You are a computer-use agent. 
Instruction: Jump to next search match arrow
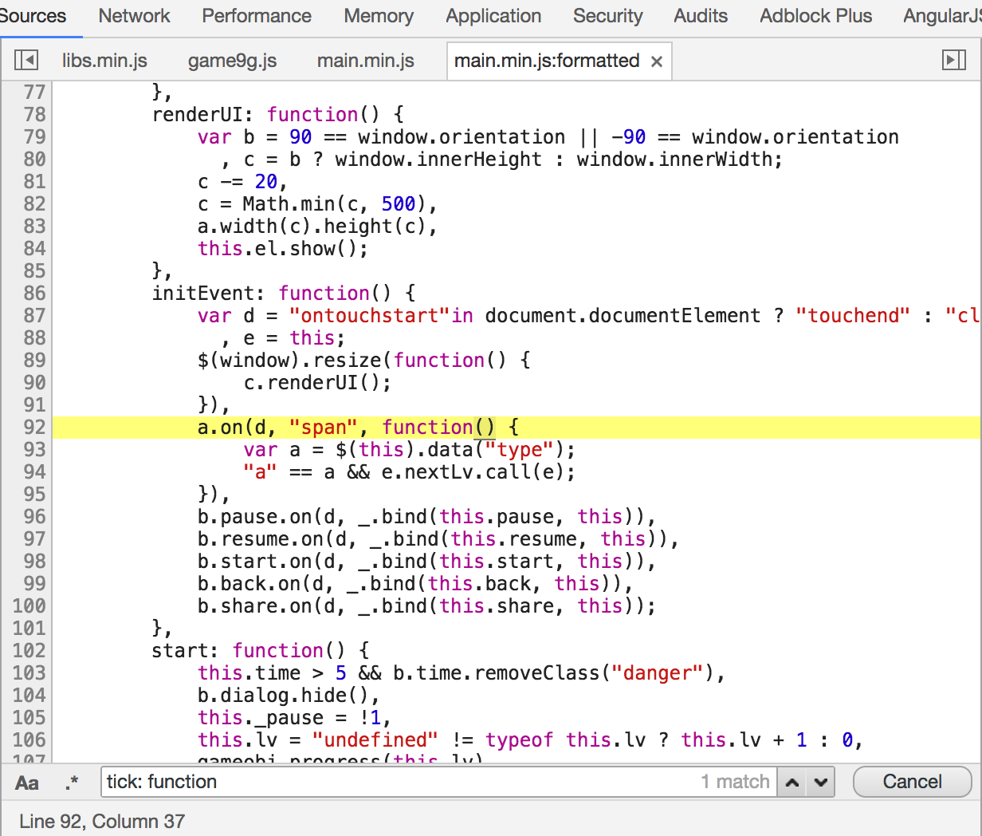point(820,783)
